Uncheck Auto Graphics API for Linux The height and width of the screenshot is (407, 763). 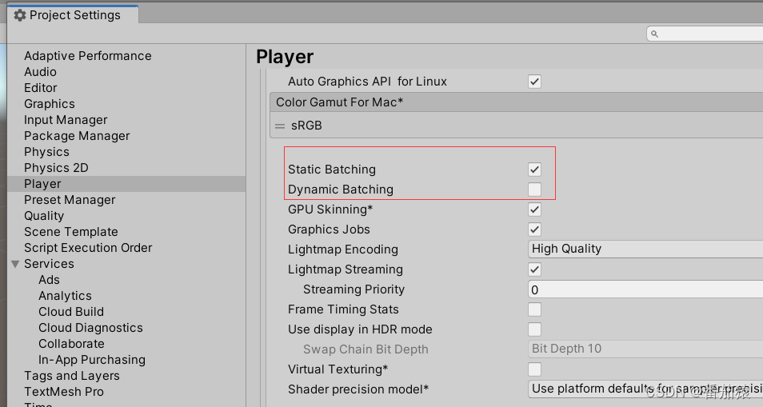534,82
